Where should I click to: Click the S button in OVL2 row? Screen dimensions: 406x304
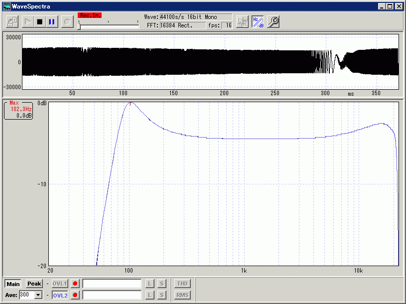point(162,295)
